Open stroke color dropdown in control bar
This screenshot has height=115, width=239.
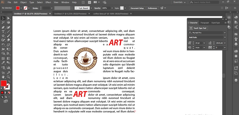(29, 8)
